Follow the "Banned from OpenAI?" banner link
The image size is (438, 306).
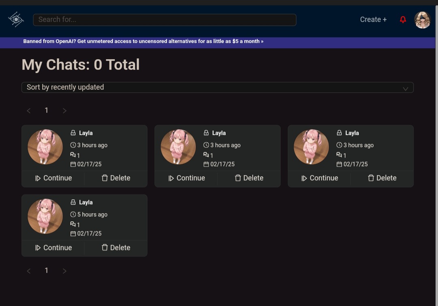click(x=143, y=41)
